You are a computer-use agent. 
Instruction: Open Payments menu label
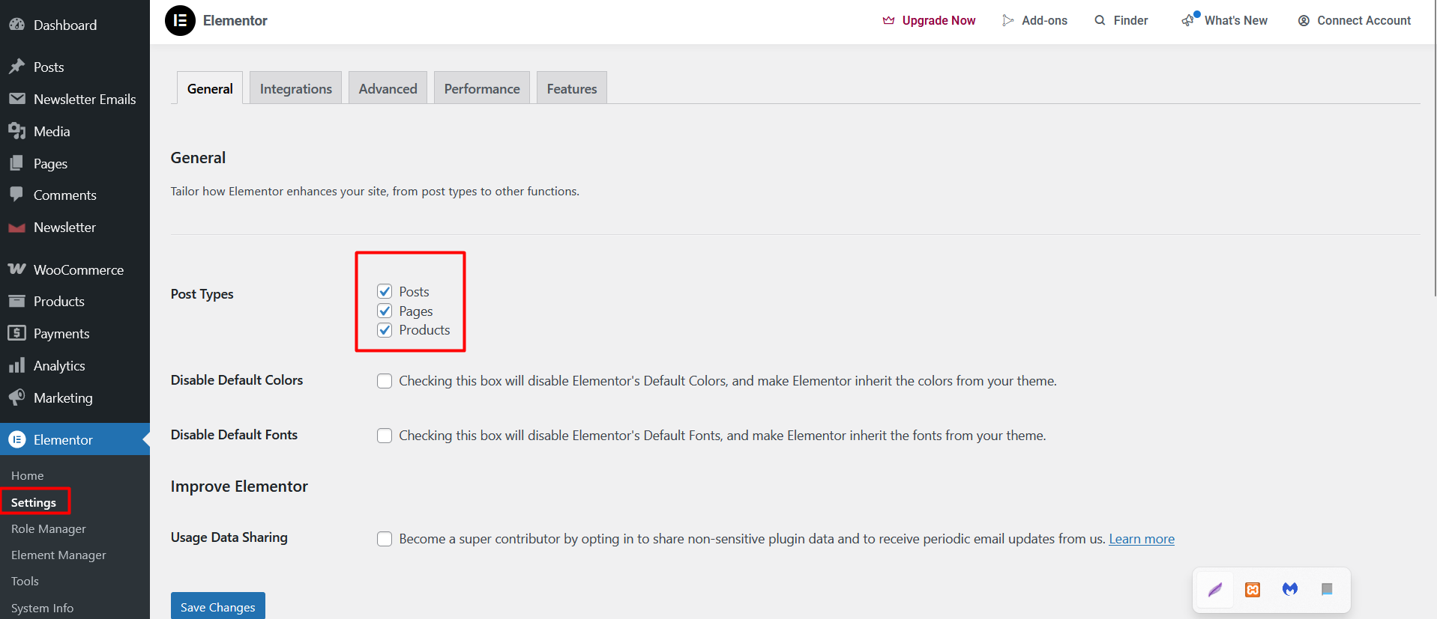pyautogui.click(x=61, y=333)
